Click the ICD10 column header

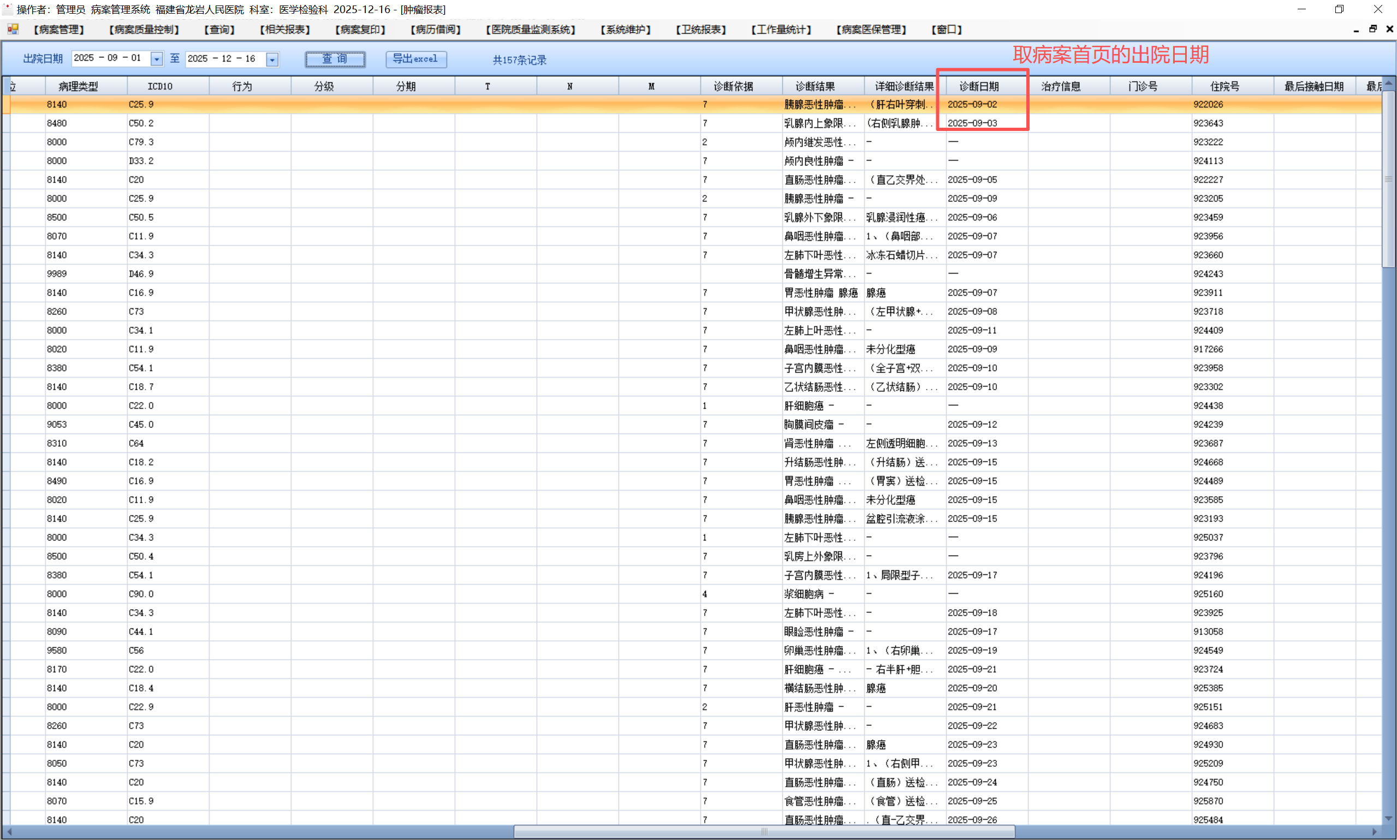pyautogui.click(x=159, y=86)
